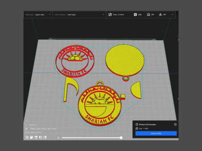Click the clock icon beside print time

coord(137,125)
